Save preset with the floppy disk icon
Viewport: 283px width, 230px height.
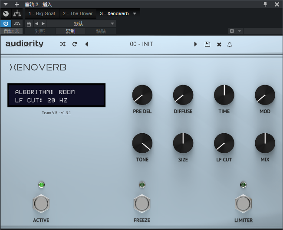(x=207, y=44)
